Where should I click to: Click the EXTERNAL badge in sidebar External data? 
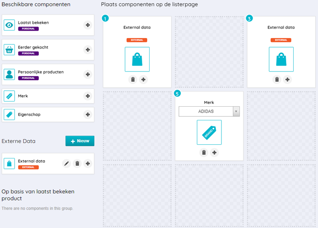coord(28,168)
